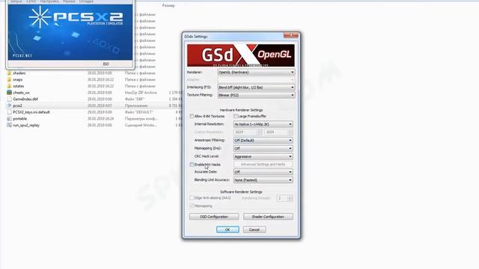Open the Разное menu in PCSX2
The height and width of the screenshot is (269, 479).
69,1
